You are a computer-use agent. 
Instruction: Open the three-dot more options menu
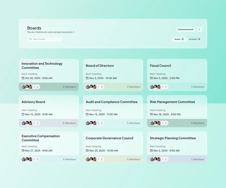tap(199, 29)
